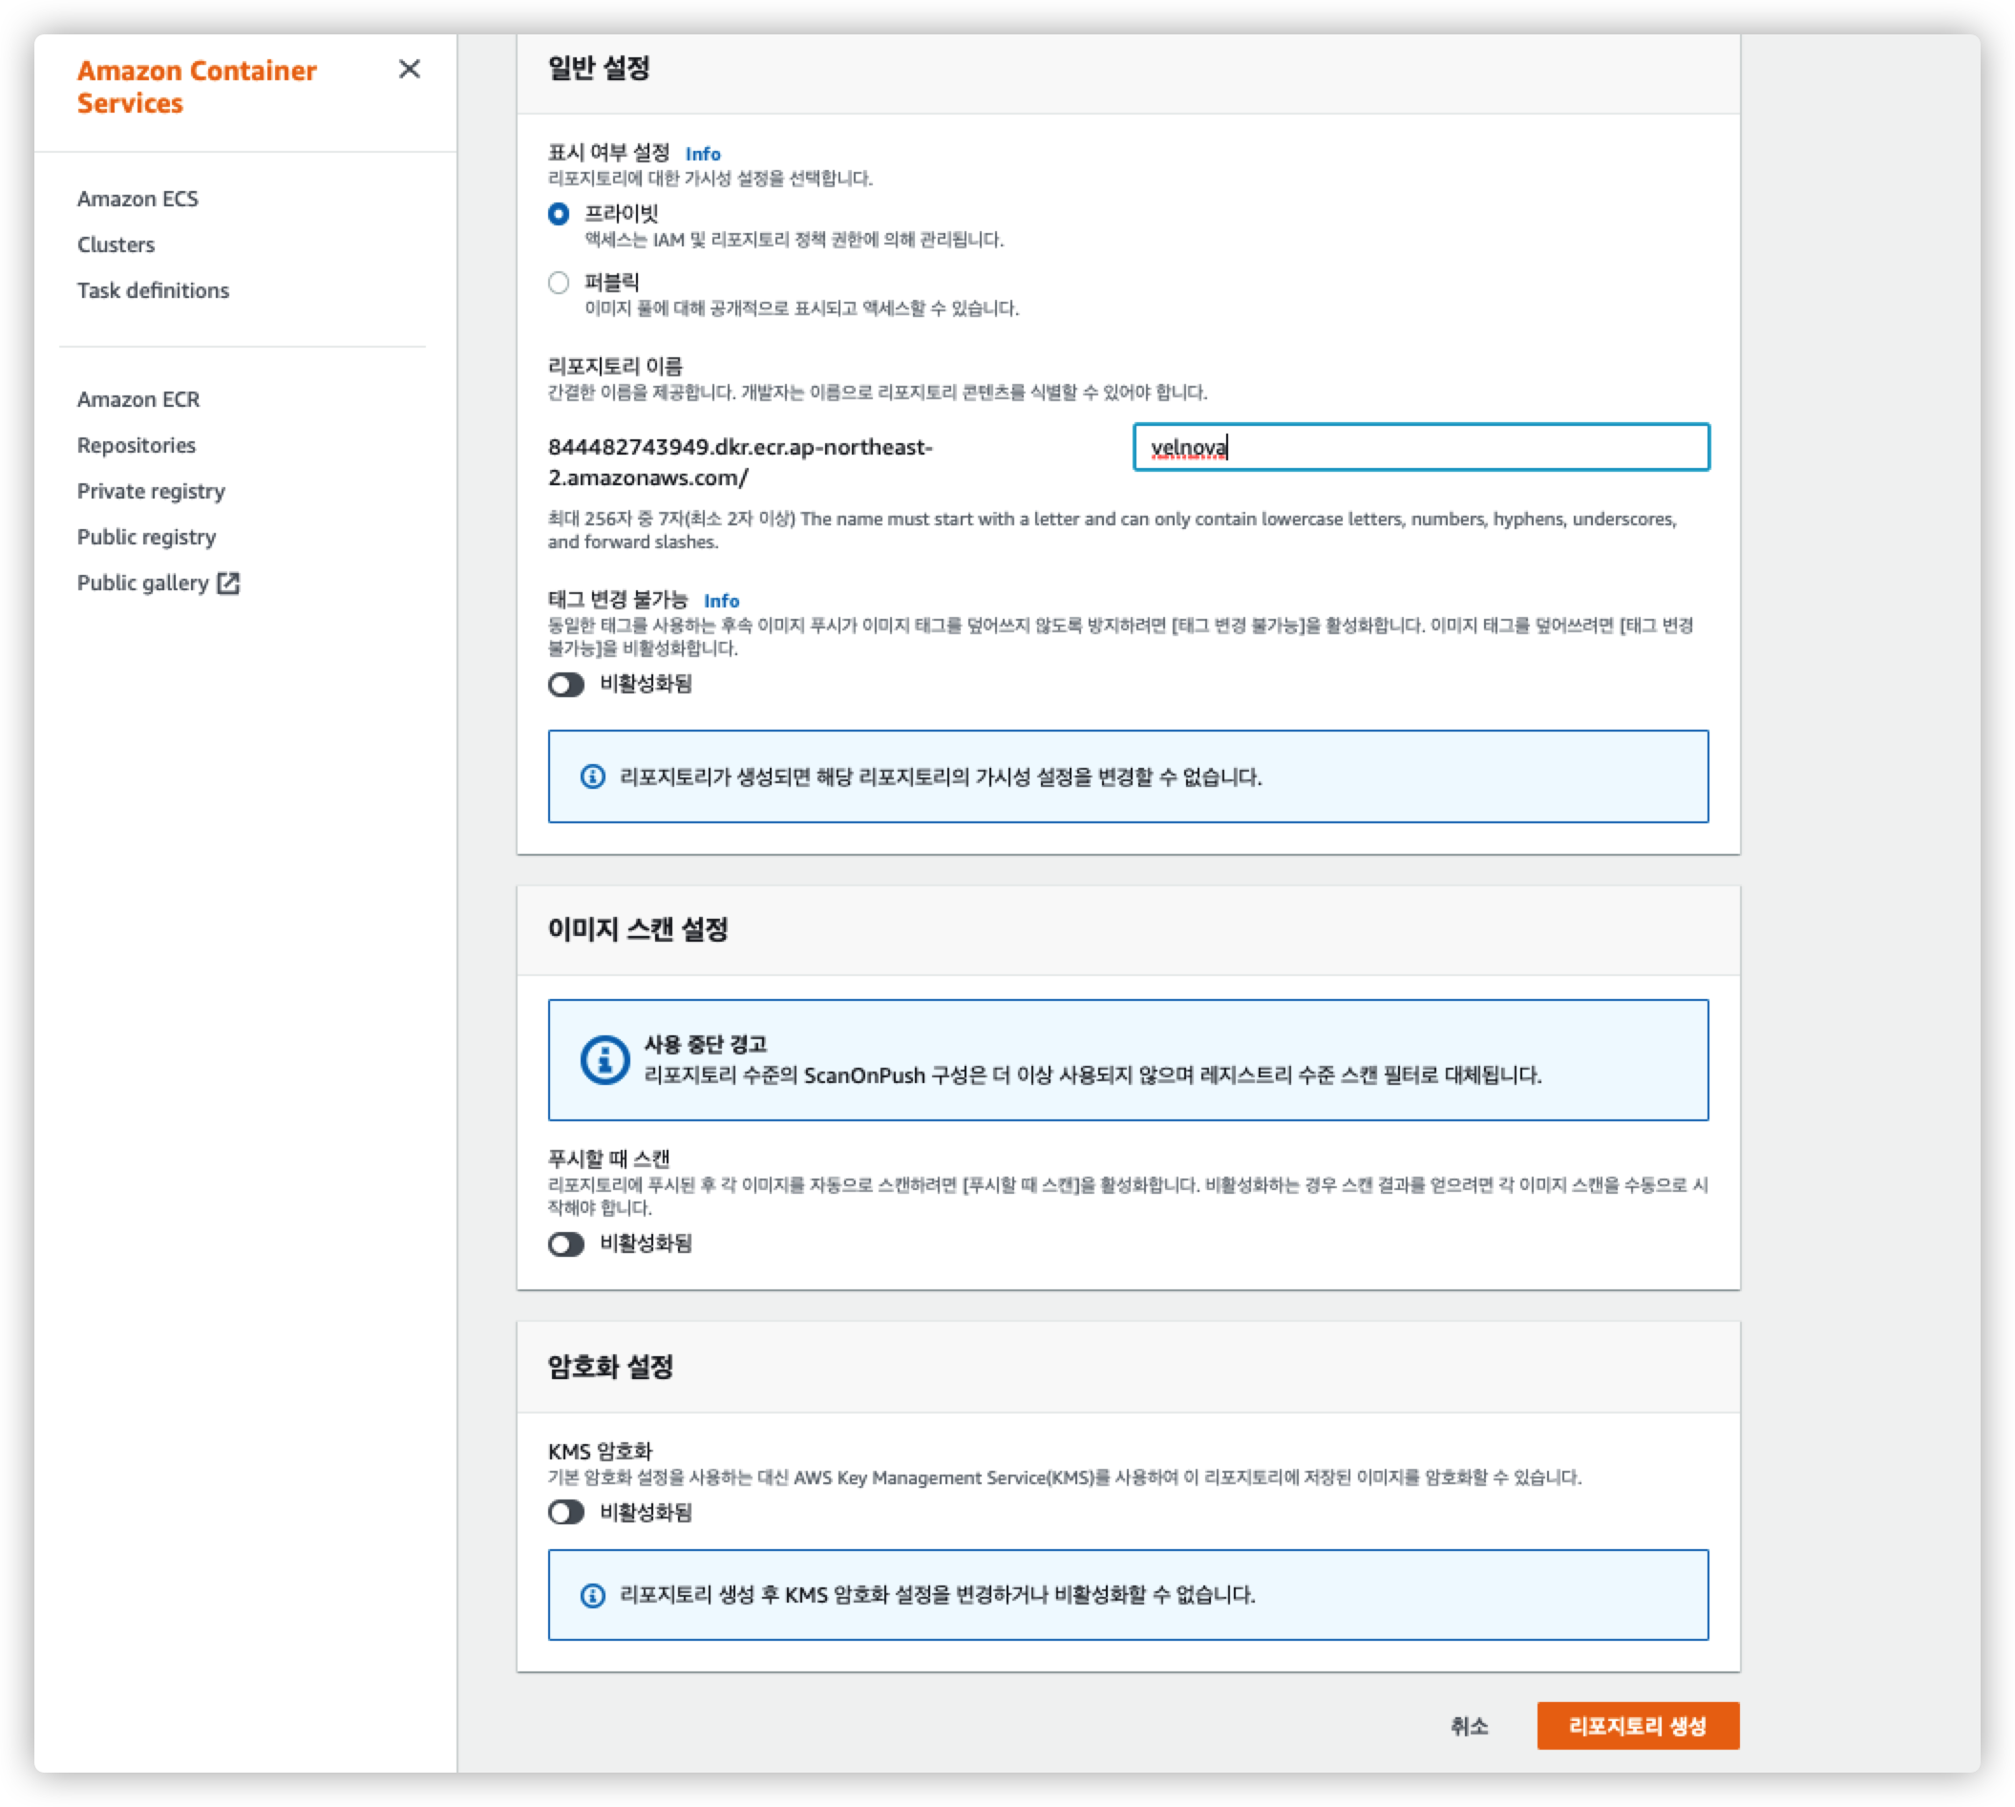Open Amazon ECS in sidebar
The width and height of the screenshot is (2015, 1807).
(138, 199)
